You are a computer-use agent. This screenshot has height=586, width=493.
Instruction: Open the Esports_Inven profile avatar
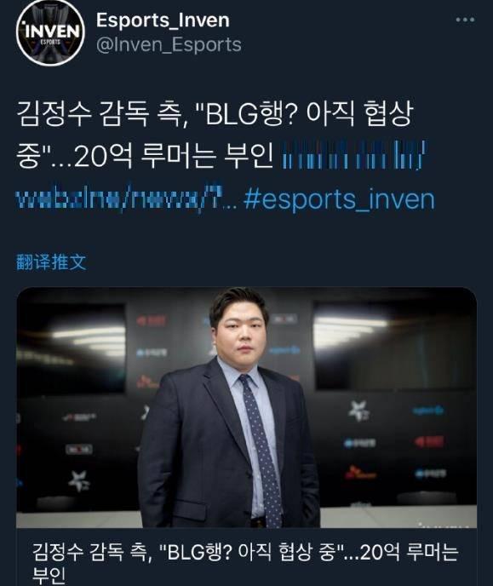(50, 33)
